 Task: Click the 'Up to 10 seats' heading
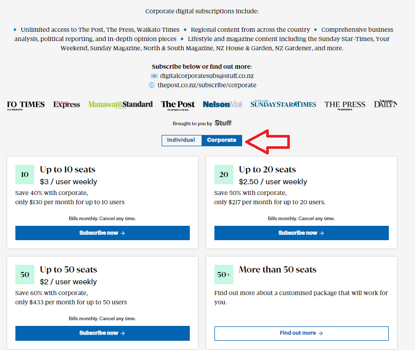[x=68, y=169]
